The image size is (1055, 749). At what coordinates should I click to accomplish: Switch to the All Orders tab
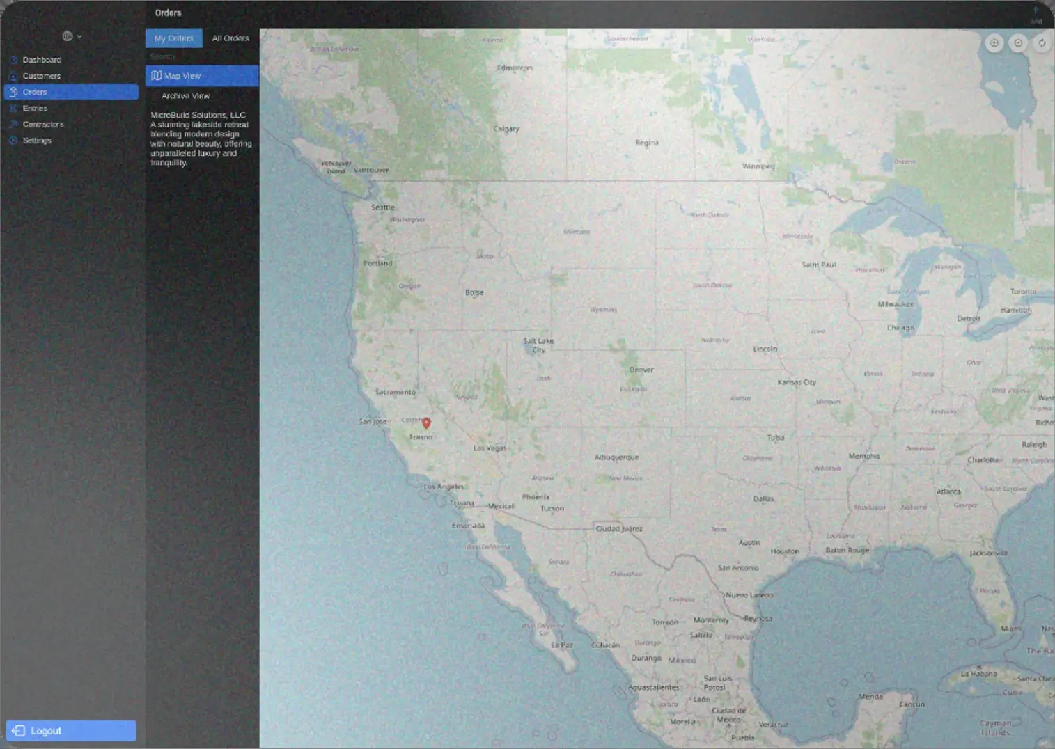pyautogui.click(x=230, y=38)
